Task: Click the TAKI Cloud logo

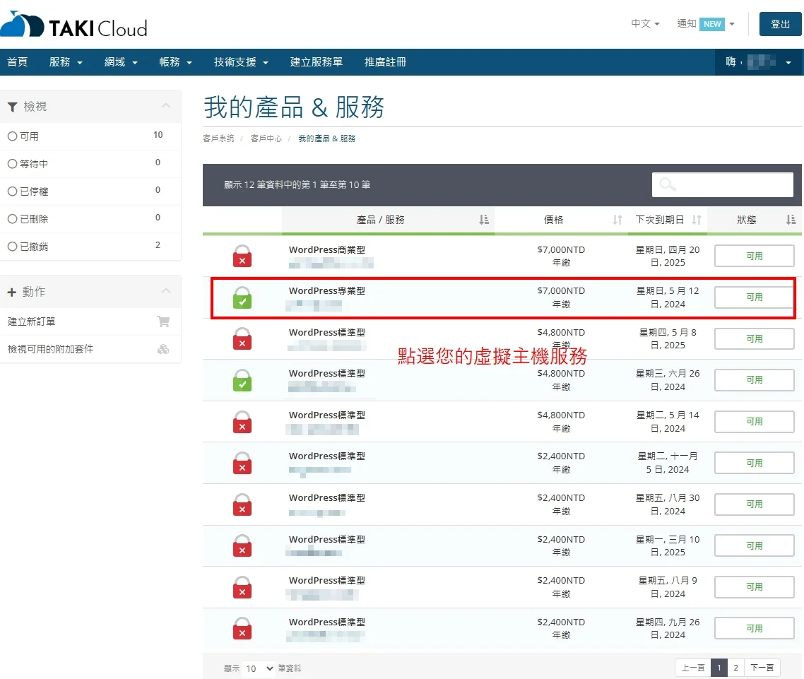Action: pos(73,25)
